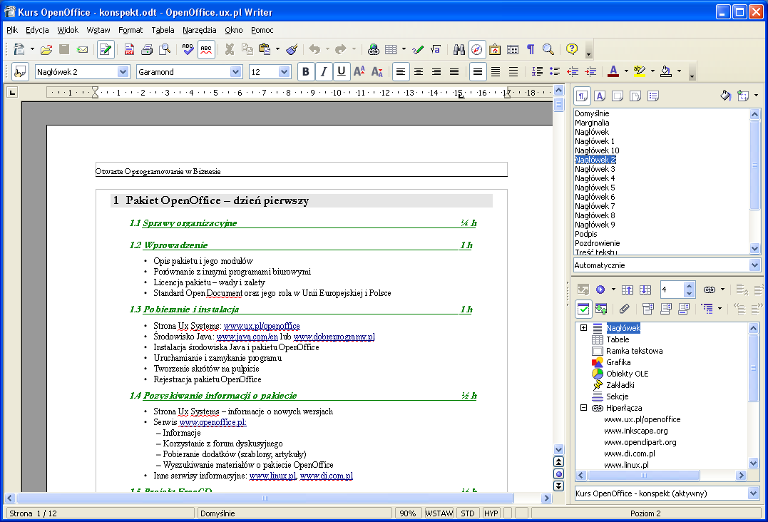Viewport: 768px width, 522px height.
Task: Justify the paragraph text
Action: coord(454,72)
